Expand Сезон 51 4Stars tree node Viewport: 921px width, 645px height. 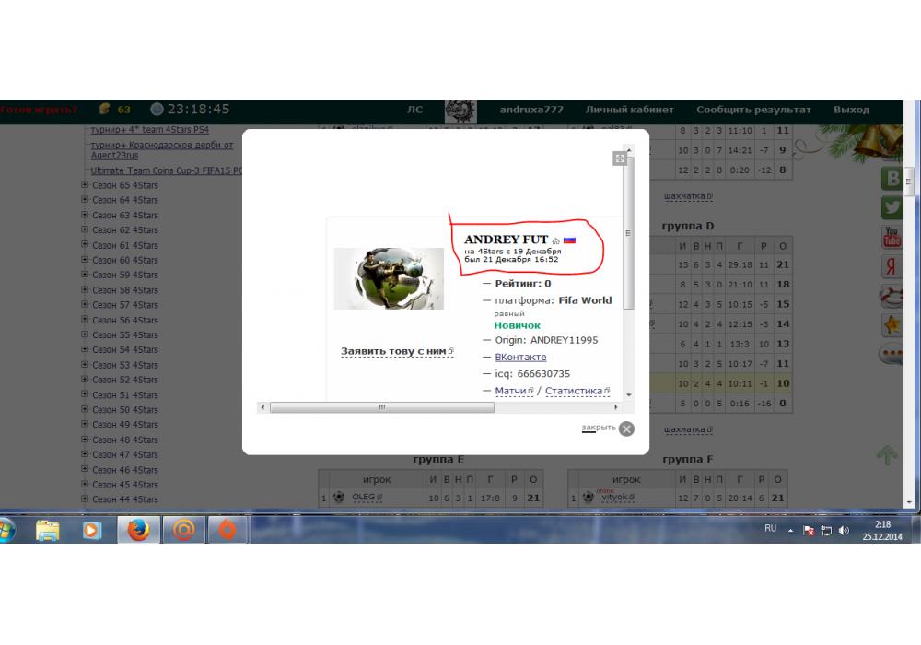(85, 394)
